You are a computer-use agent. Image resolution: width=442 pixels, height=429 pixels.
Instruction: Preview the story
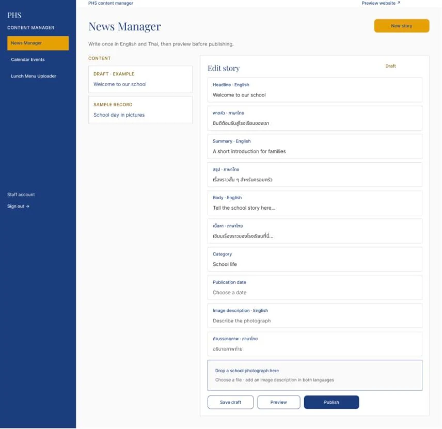tap(278, 402)
